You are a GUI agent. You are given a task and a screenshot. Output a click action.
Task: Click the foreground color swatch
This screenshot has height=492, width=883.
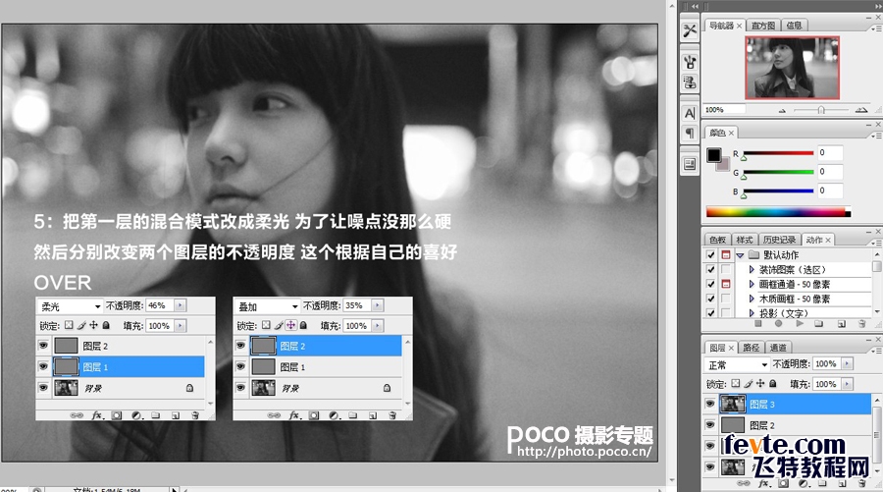click(713, 154)
